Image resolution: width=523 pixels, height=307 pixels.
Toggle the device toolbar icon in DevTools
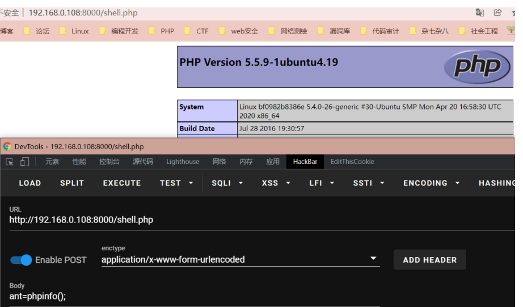point(25,162)
